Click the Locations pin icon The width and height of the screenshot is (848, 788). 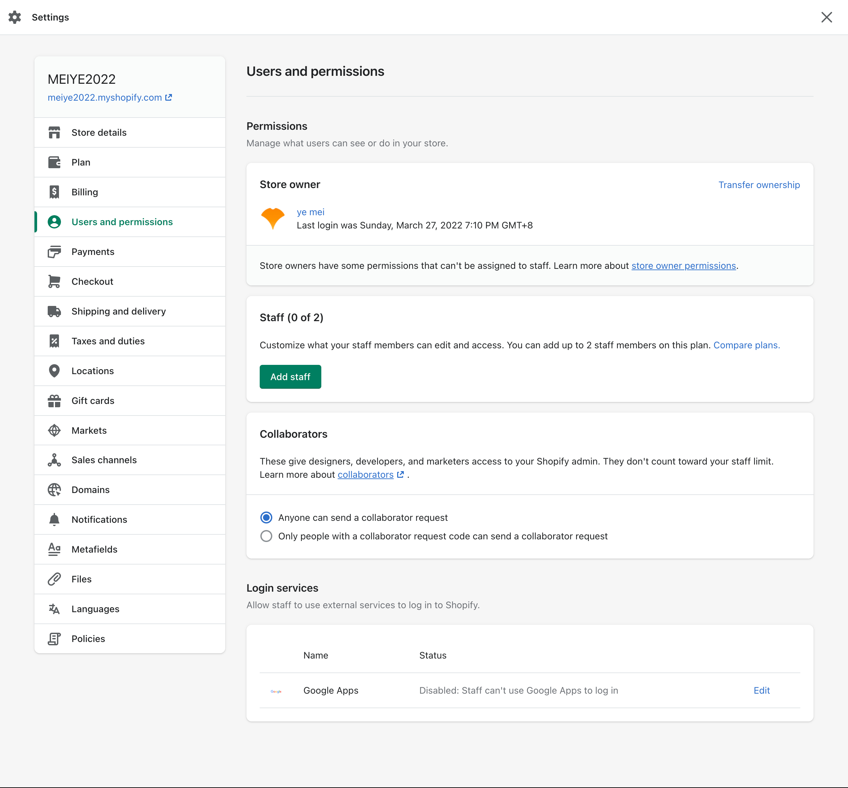tap(54, 371)
